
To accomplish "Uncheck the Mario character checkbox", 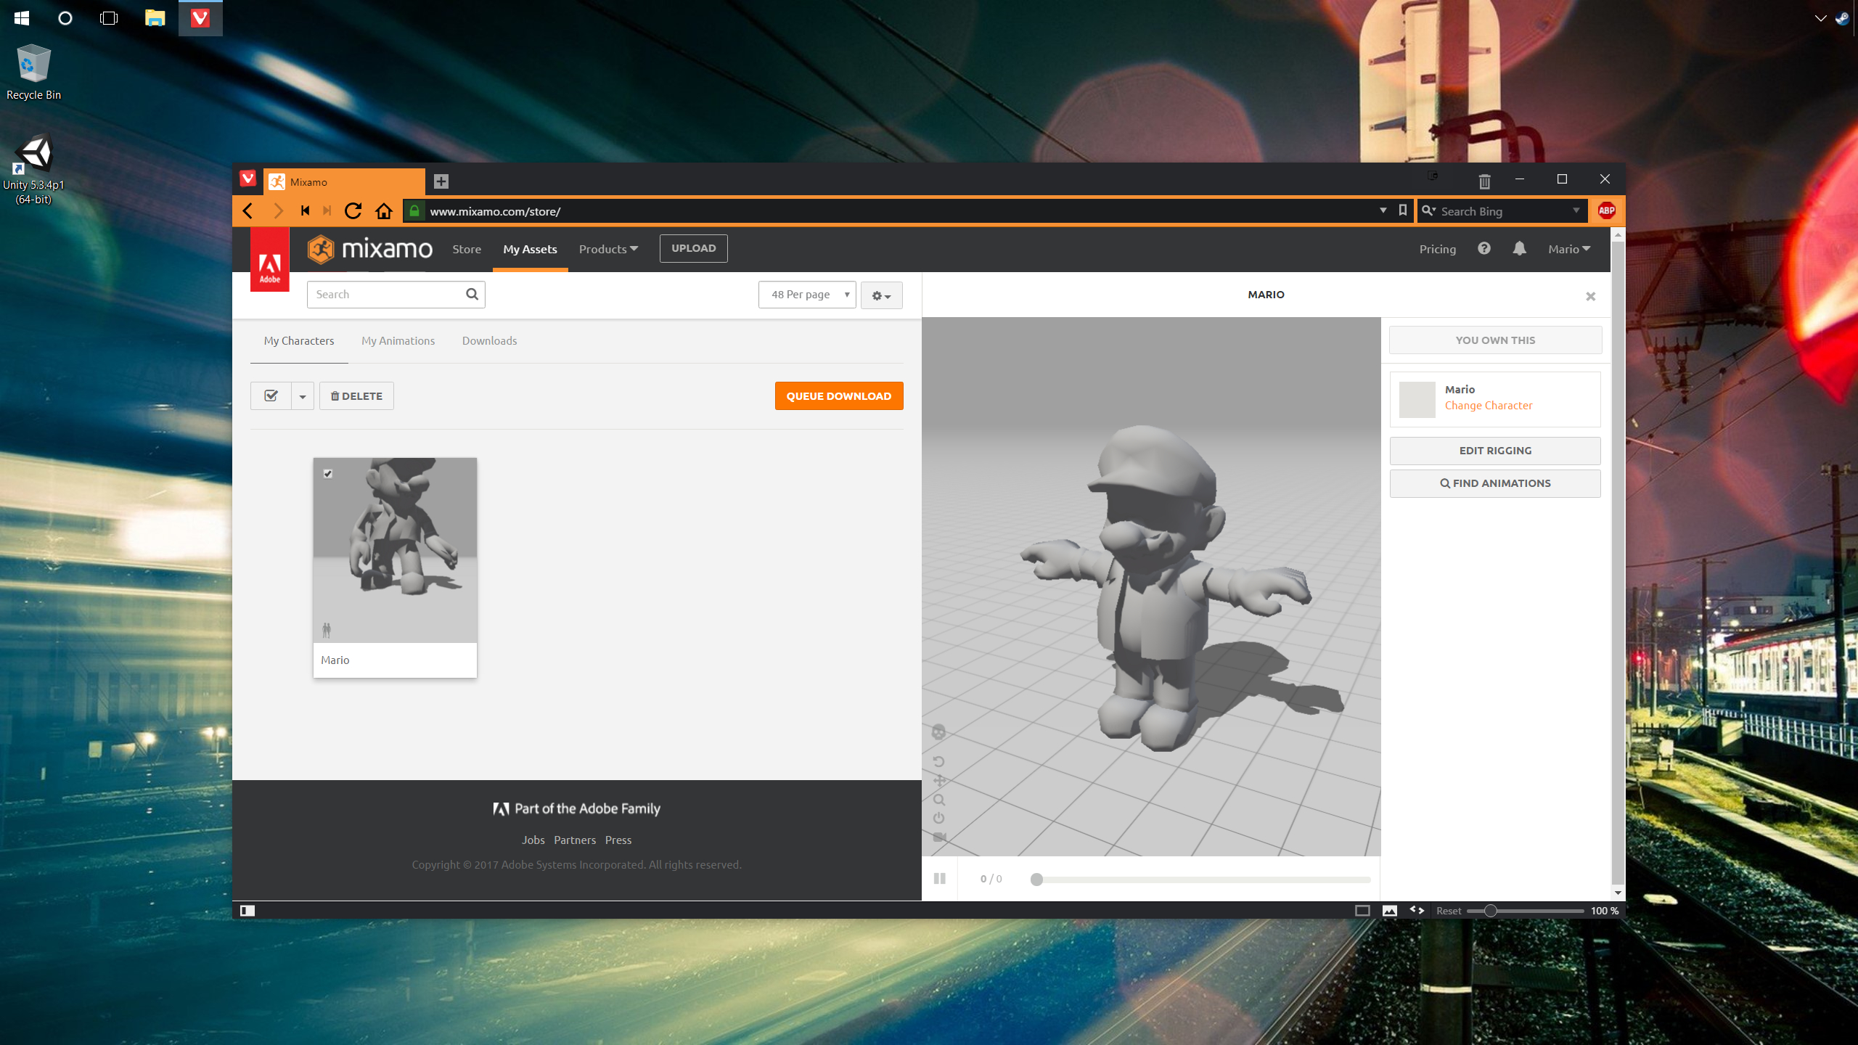I will [328, 474].
